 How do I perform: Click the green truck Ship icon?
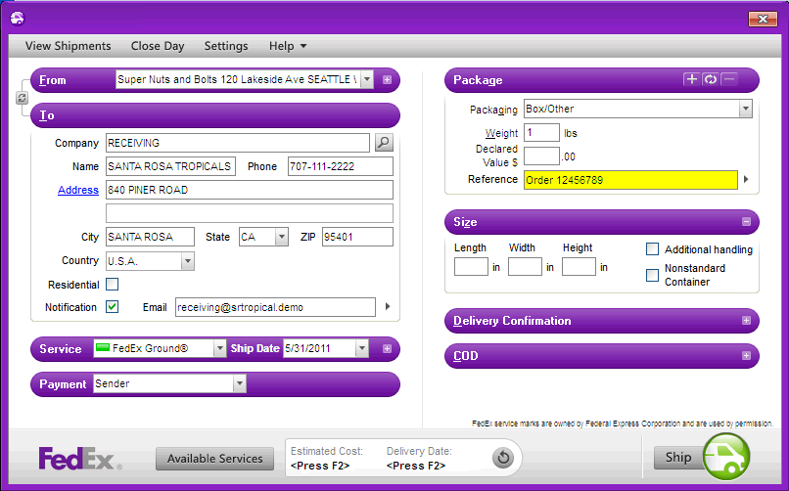pyautogui.click(x=726, y=457)
